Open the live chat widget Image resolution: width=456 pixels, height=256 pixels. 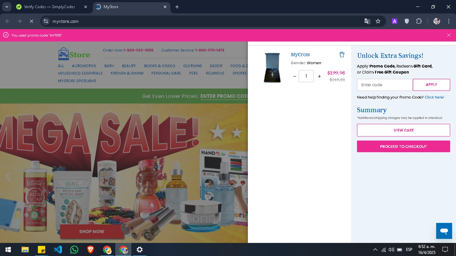tap(444, 231)
